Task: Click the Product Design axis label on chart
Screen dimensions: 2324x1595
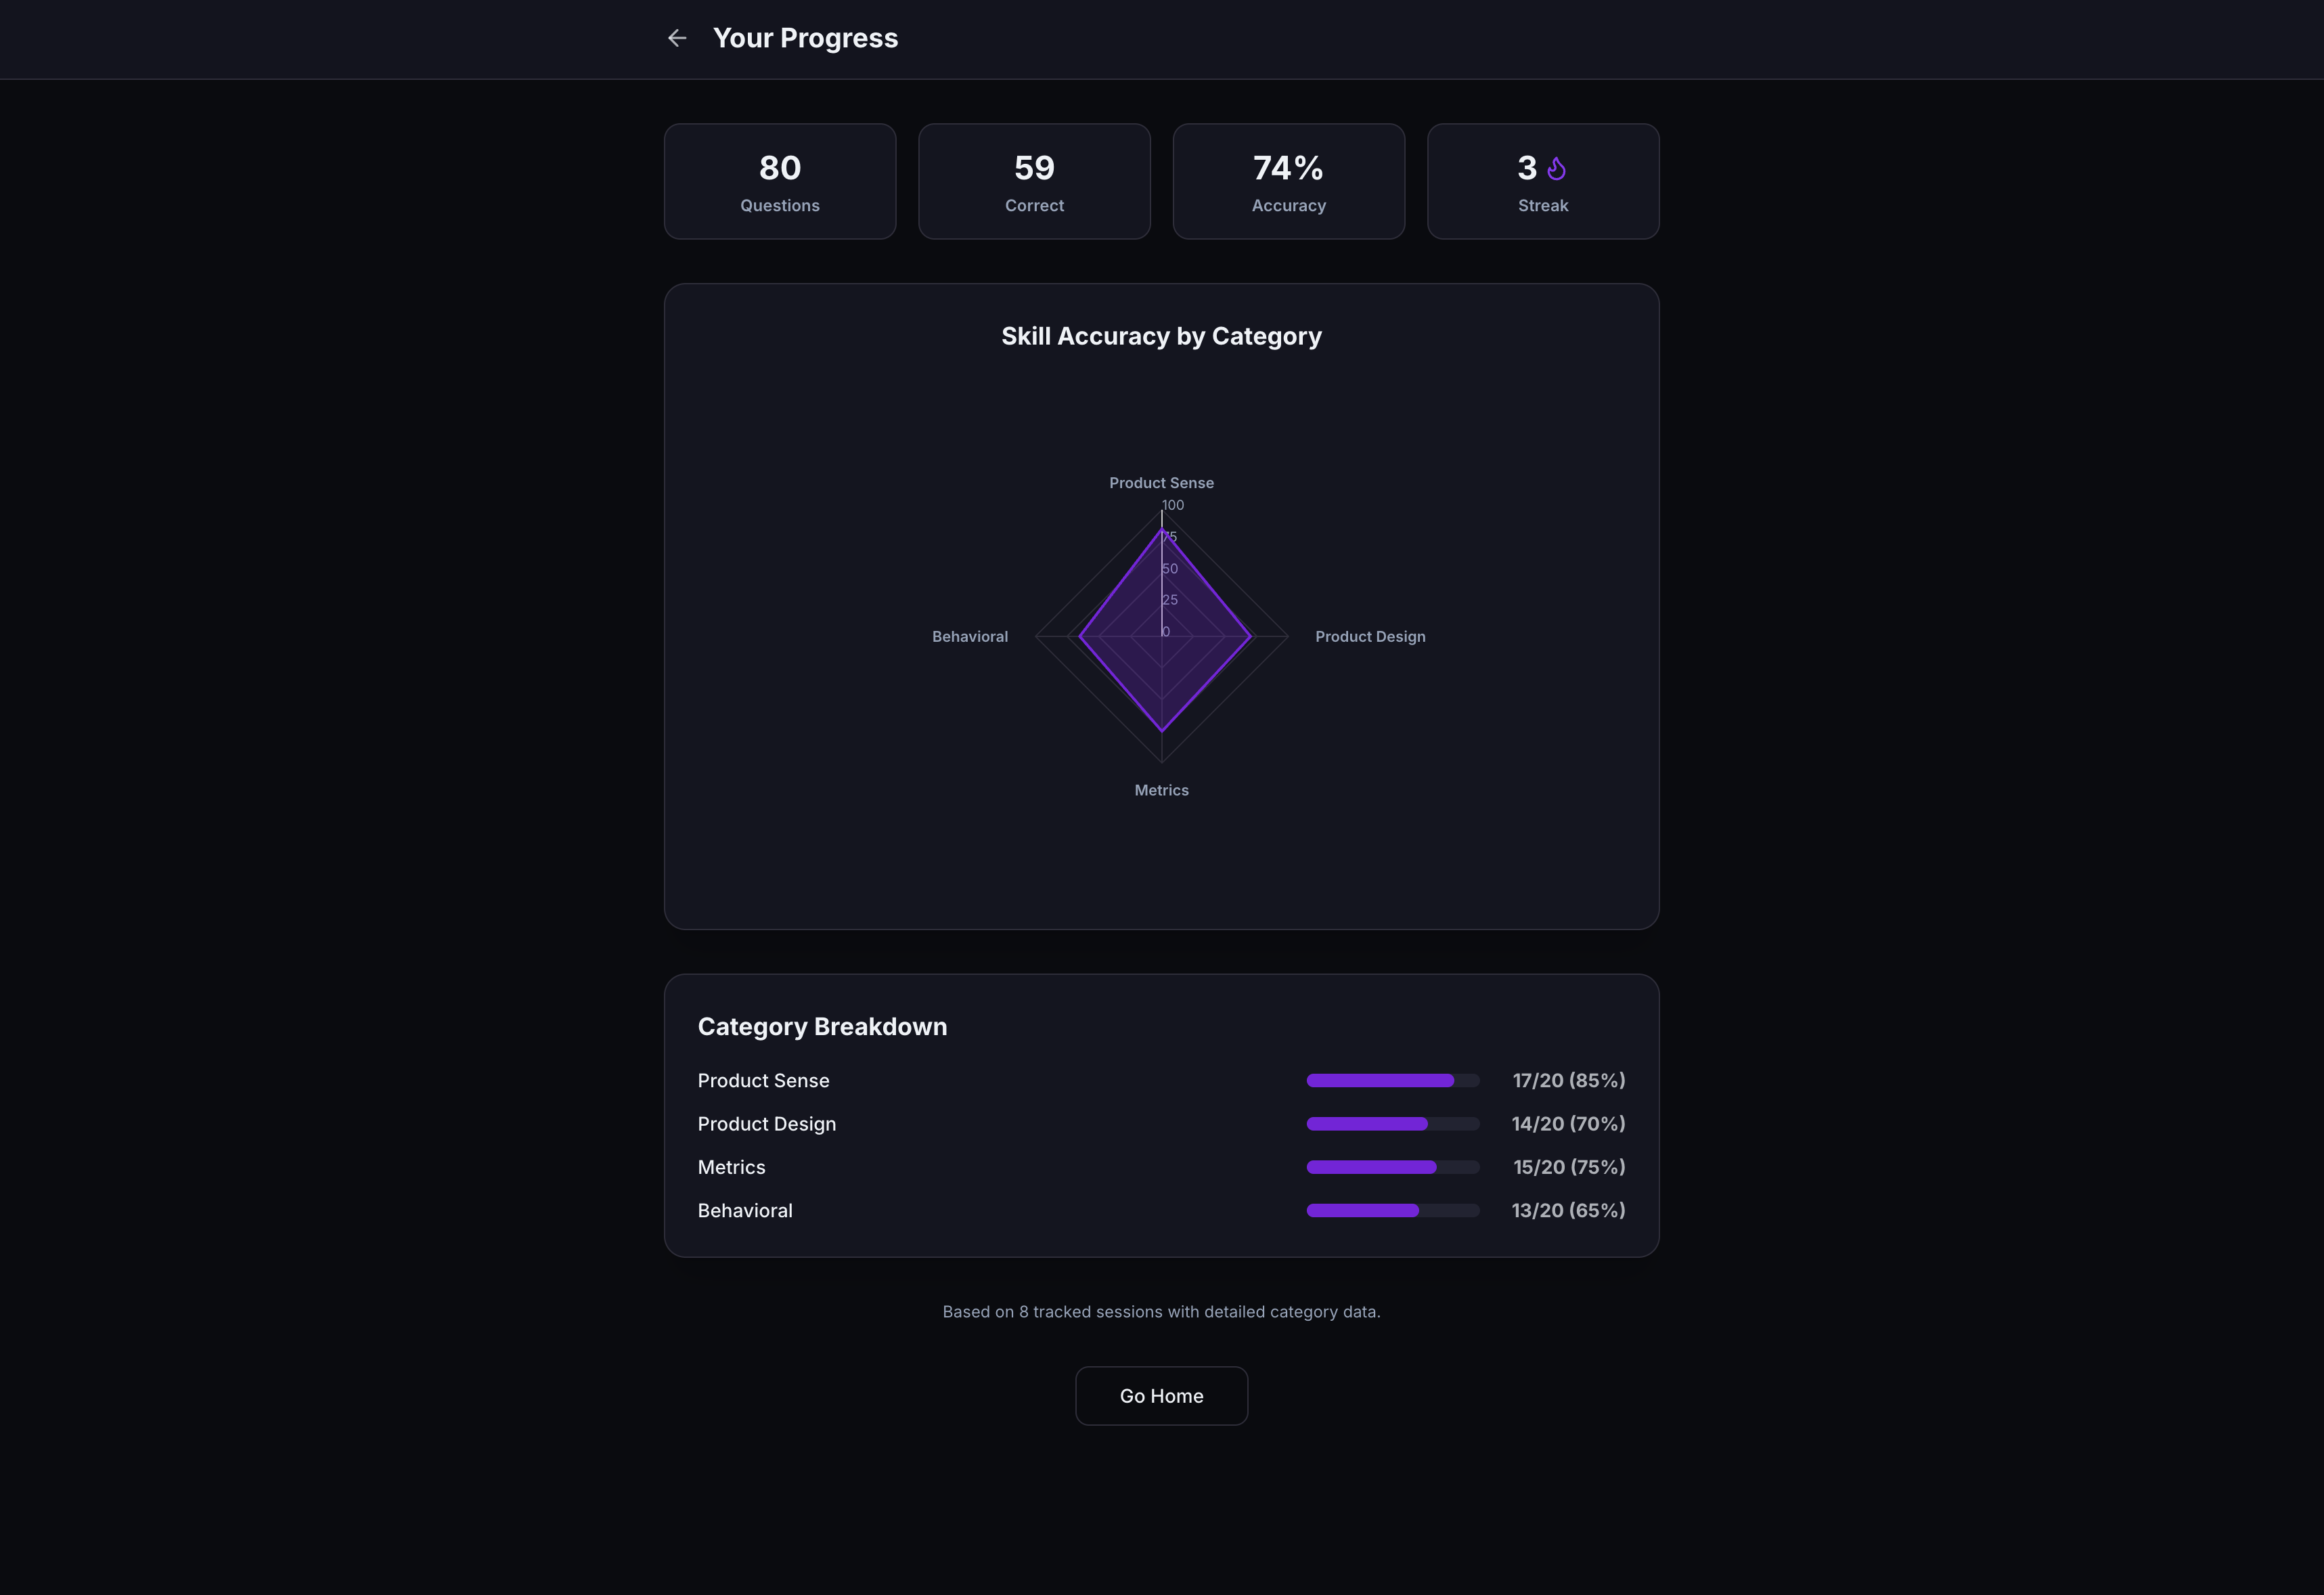Action: [x=1370, y=636]
